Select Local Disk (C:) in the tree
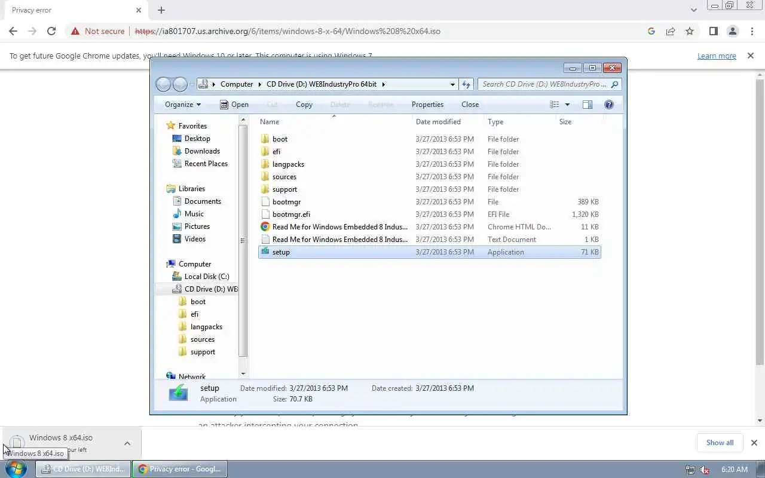Image resolution: width=765 pixels, height=478 pixels. click(x=207, y=277)
